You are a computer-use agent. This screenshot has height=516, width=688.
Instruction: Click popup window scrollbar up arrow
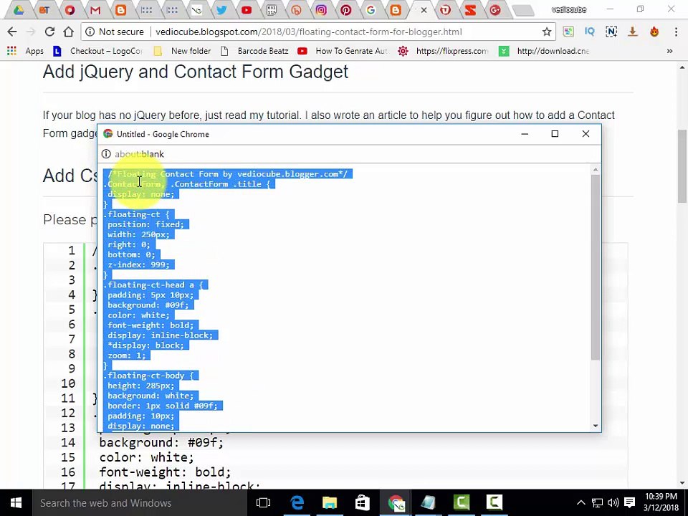click(x=596, y=169)
